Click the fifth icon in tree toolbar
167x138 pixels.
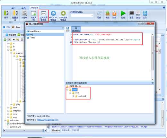pos(22,40)
